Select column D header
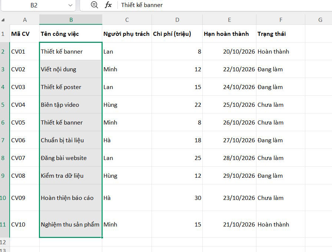This screenshot has height=252, width=332. pos(177,20)
